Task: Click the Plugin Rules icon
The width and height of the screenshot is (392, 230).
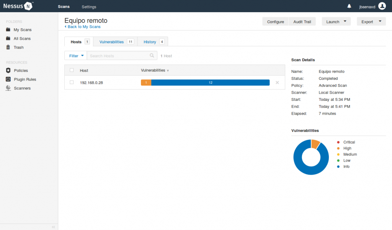Action: point(8,79)
